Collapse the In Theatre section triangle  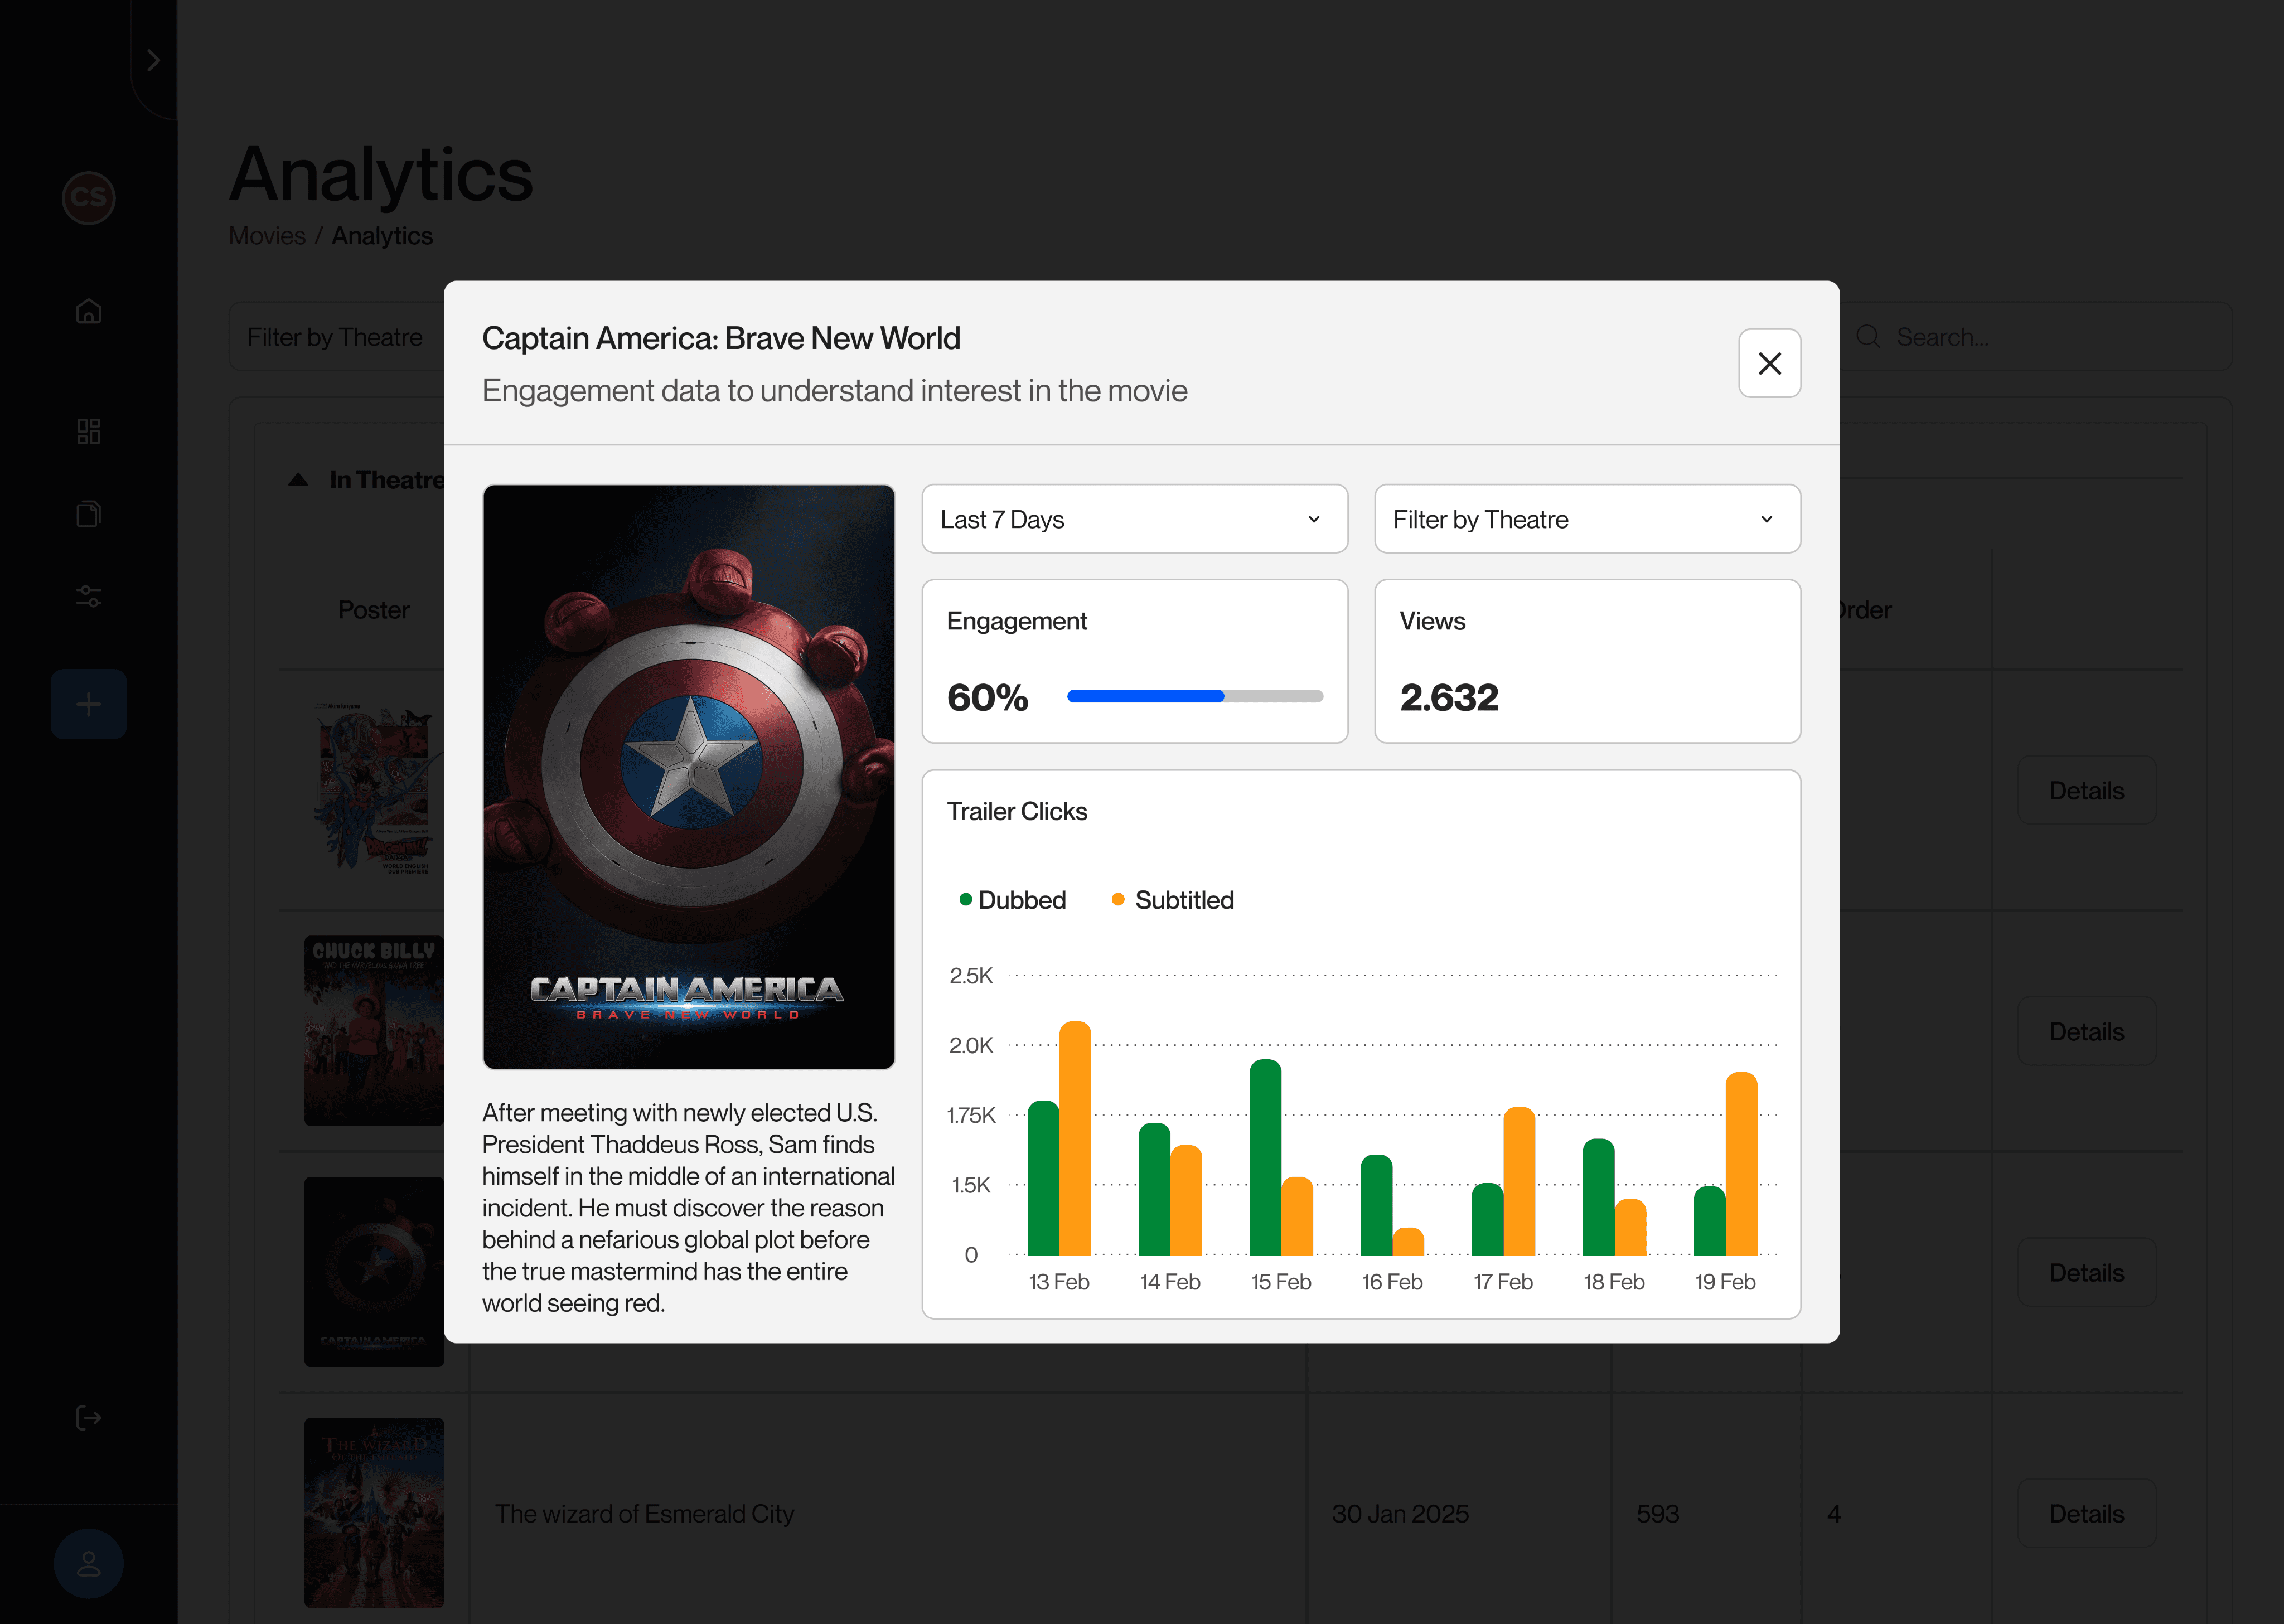(298, 480)
